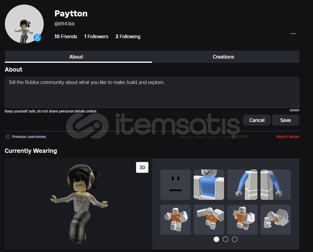
Task: Click into the About description text box
Action: (x=152, y=92)
